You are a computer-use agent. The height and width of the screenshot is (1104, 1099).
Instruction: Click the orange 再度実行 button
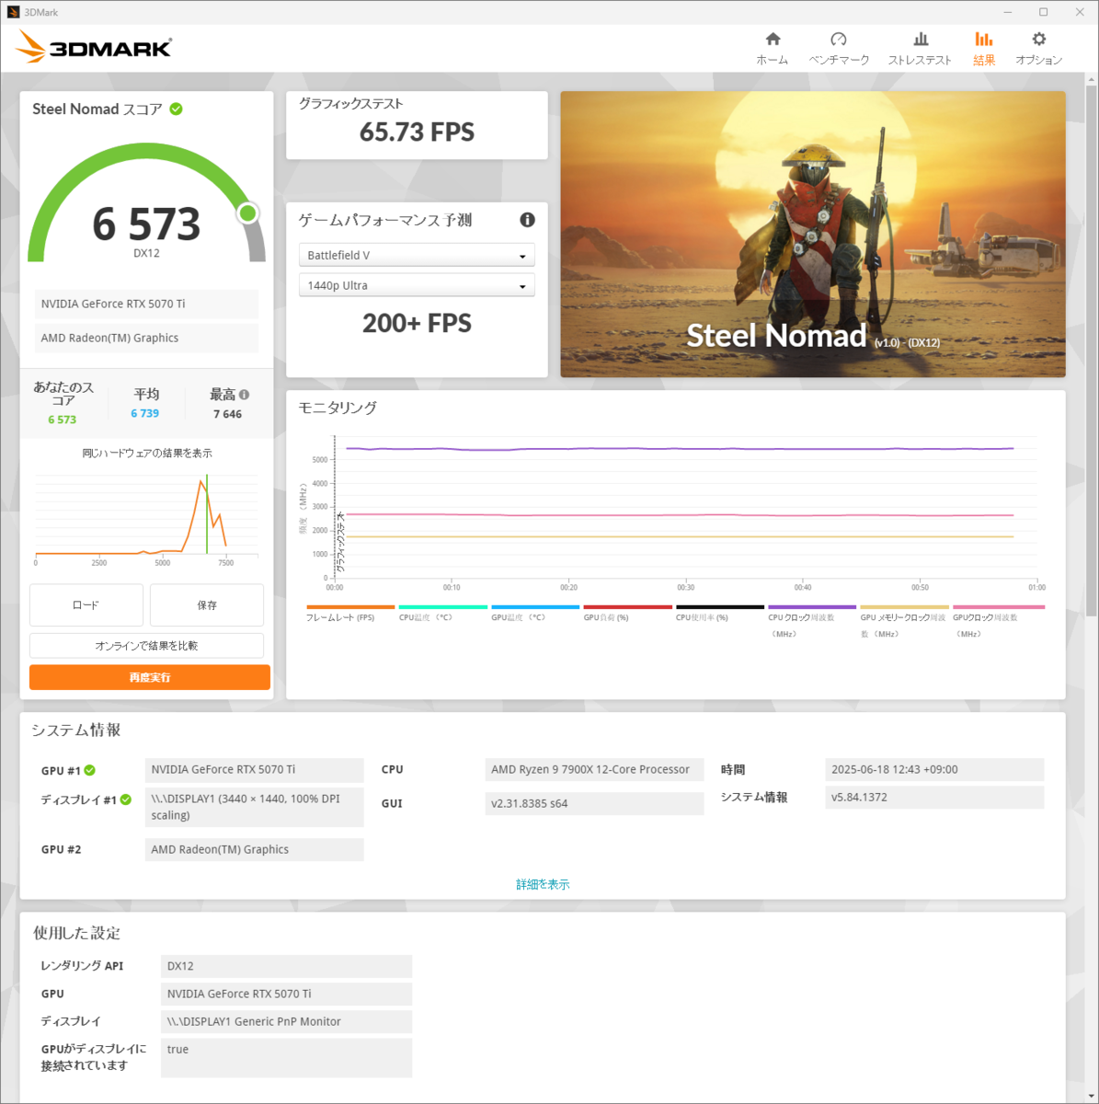pyautogui.click(x=150, y=677)
